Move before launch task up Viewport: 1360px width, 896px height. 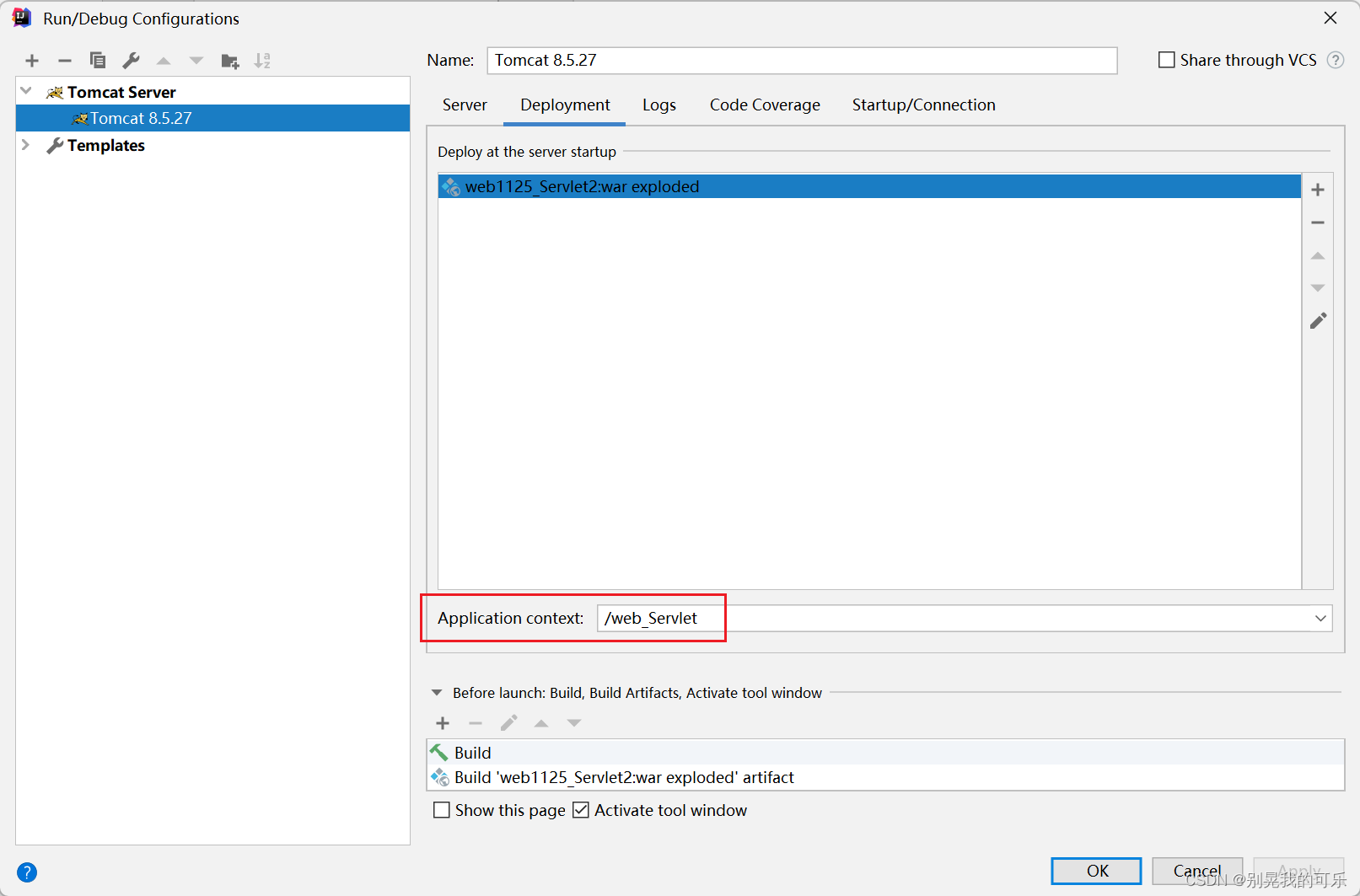541,723
